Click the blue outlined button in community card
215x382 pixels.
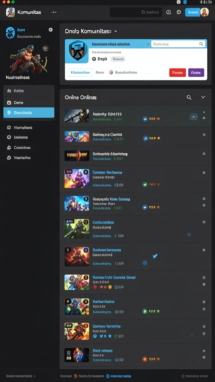click(80, 72)
